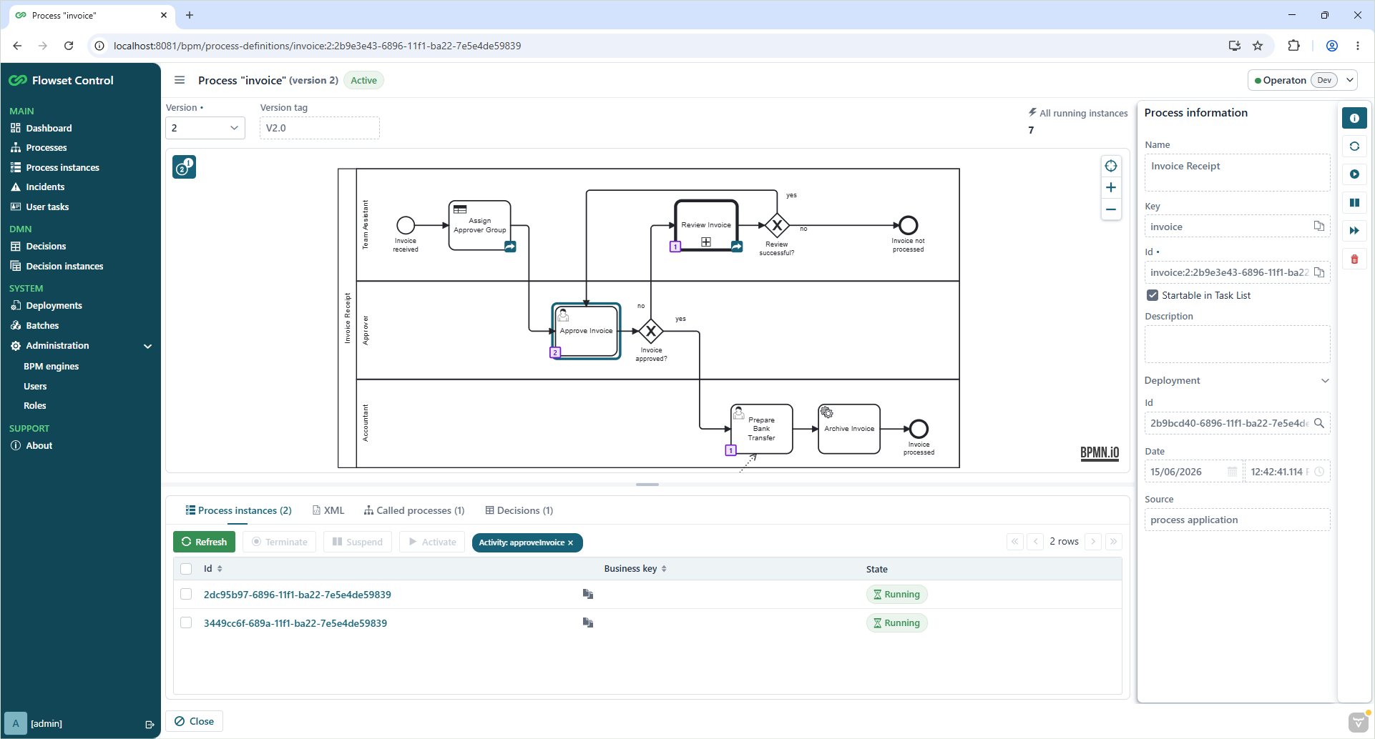Open the Version dropdown
Viewport: 1375px width, 739px height.
205,128
